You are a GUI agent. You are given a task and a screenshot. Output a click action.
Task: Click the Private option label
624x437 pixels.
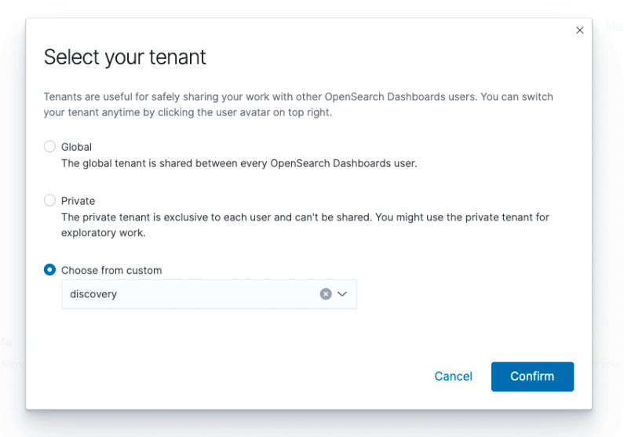pos(78,201)
